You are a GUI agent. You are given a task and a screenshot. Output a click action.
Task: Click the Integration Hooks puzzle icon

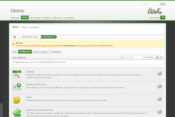coord(17,112)
